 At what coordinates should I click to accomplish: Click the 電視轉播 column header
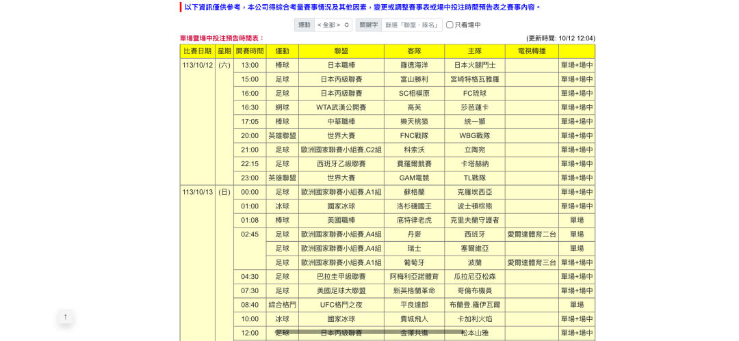pyautogui.click(x=532, y=51)
